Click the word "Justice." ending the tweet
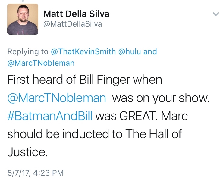The image size is (220, 184). (27, 151)
